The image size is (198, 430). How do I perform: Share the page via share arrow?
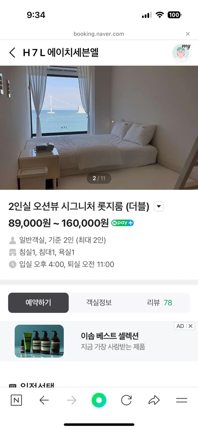pyautogui.click(x=154, y=400)
